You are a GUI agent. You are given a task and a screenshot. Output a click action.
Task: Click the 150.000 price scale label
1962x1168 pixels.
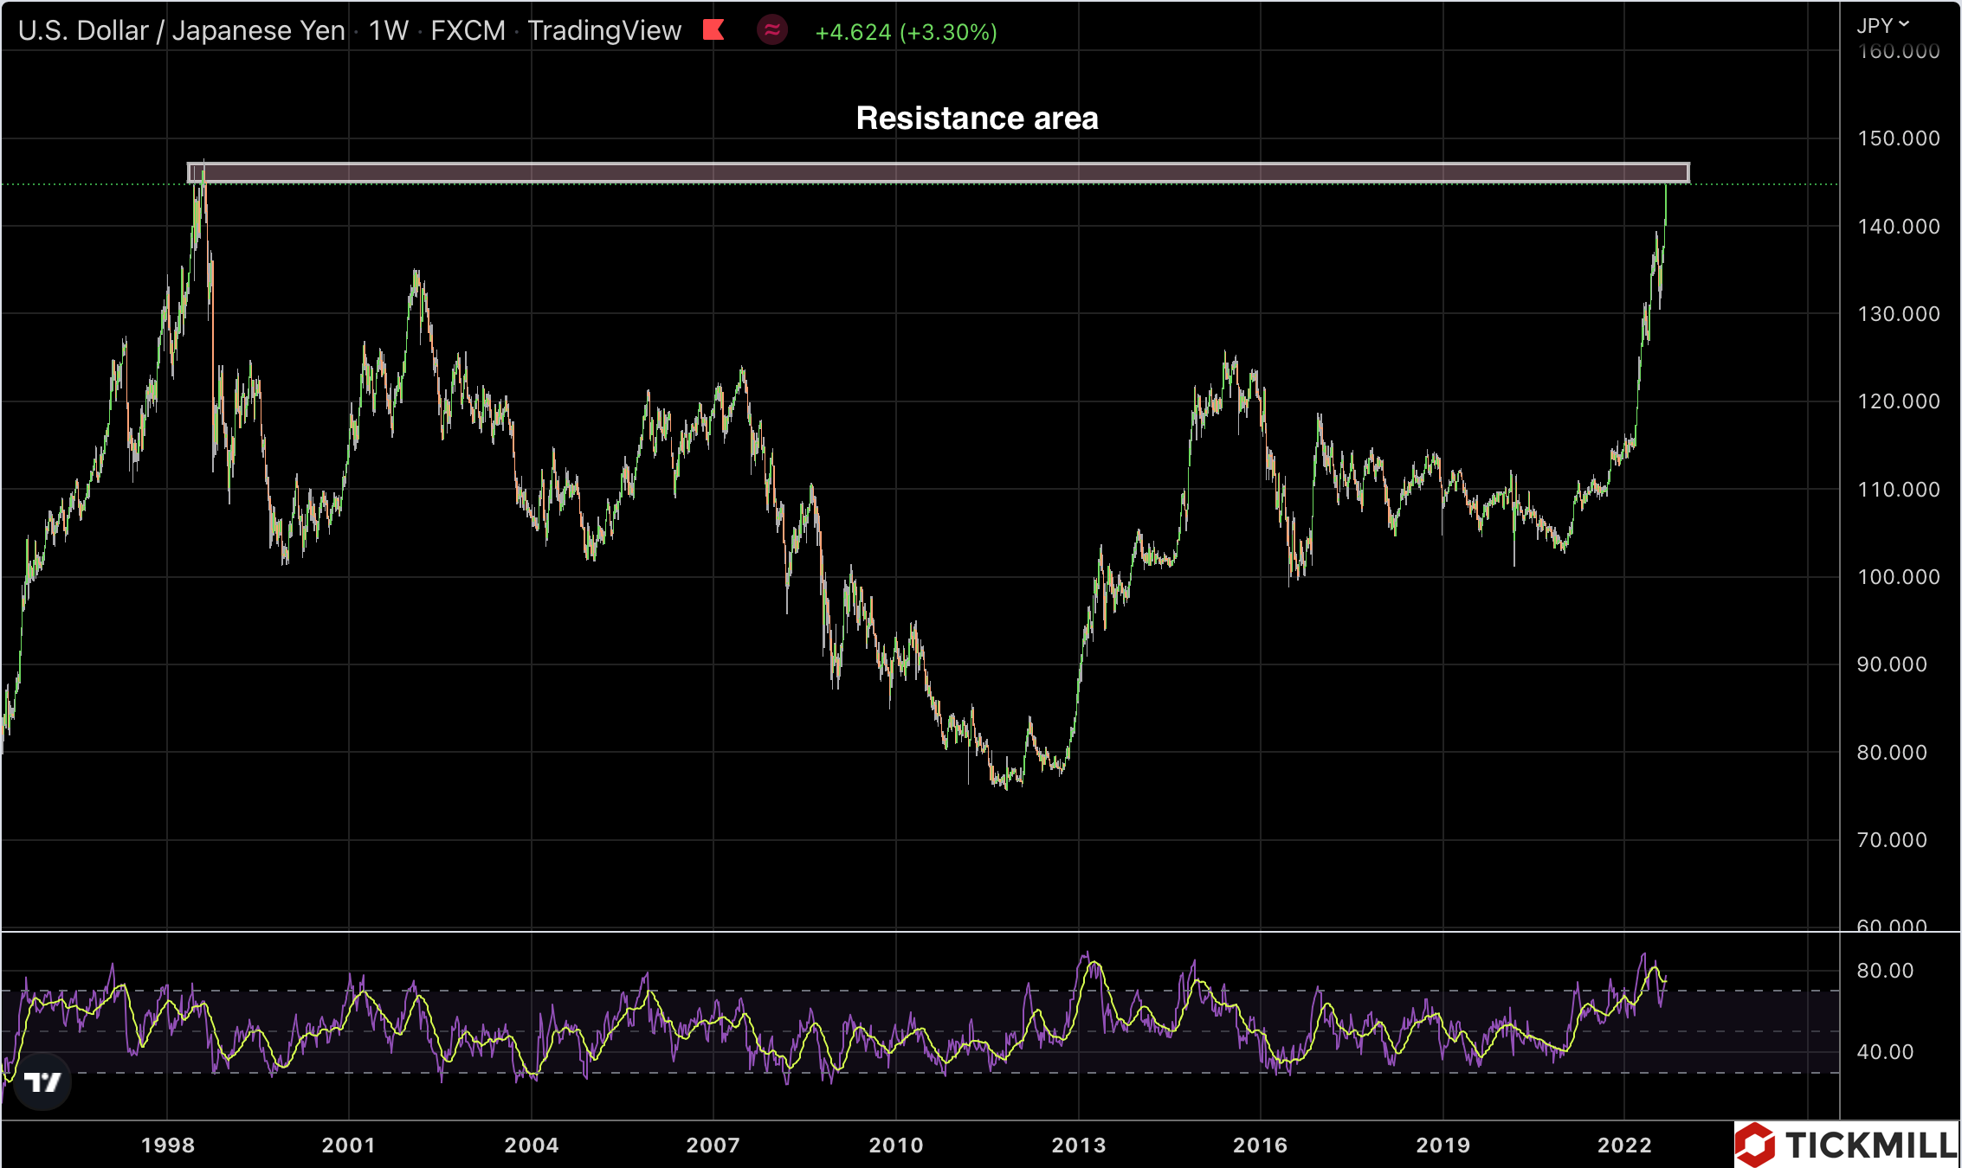click(x=1898, y=138)
